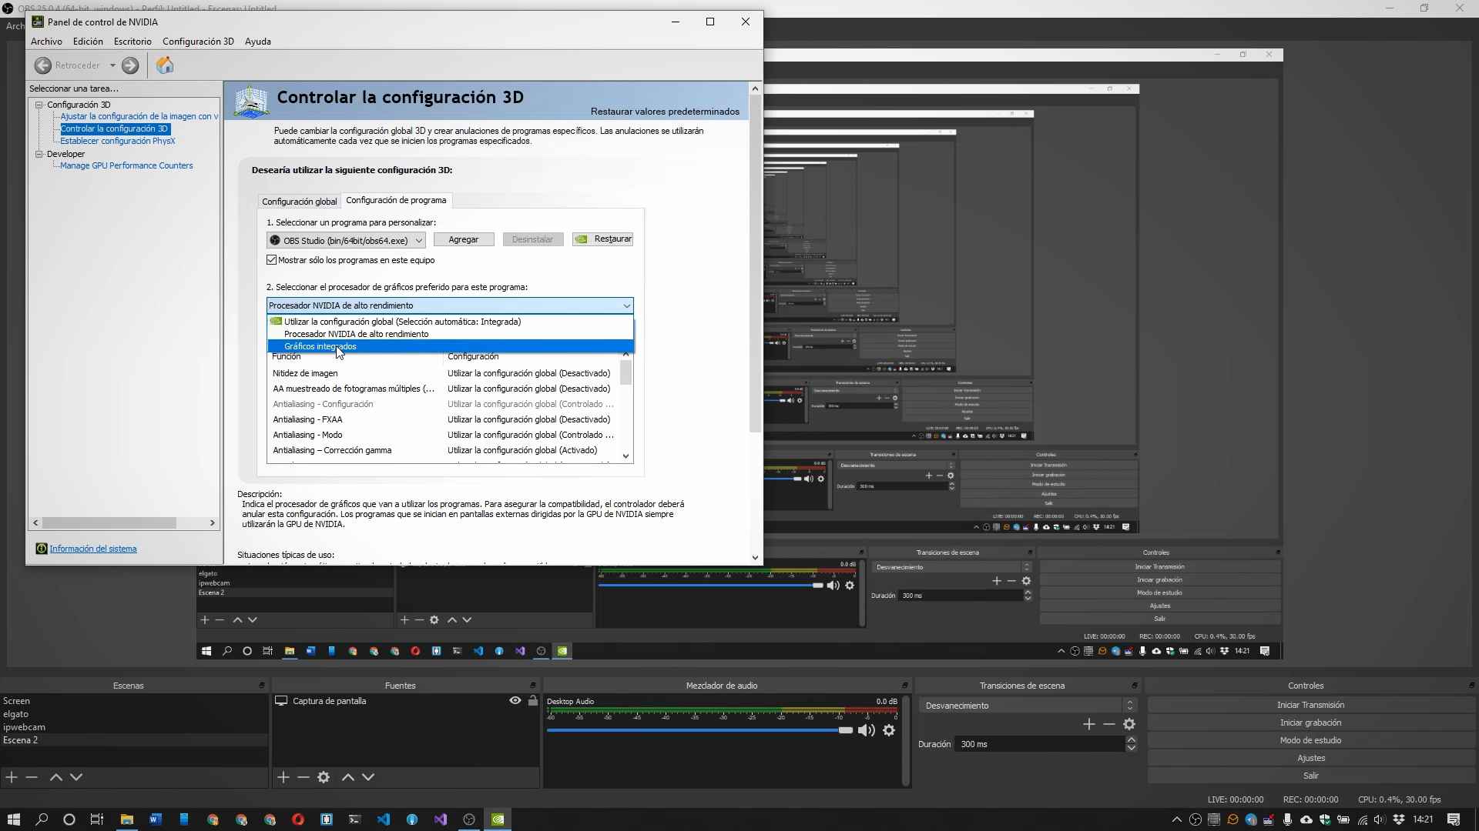Select Gráficos integrados dropdown option
Screen dimensions: 1479x831
(x=320, y=346)
